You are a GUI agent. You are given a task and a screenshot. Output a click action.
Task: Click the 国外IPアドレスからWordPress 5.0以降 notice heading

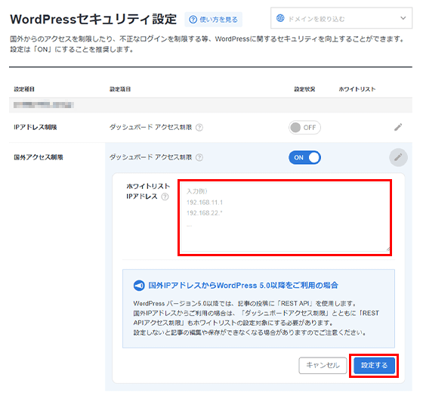point(243,286)
